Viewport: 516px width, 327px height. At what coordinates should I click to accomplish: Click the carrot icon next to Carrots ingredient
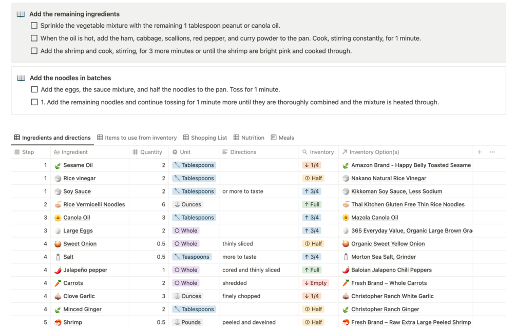[58, 283]
